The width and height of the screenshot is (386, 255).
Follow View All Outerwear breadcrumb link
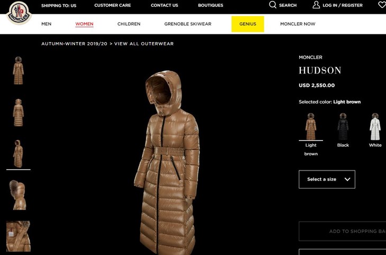coord(144,44)
